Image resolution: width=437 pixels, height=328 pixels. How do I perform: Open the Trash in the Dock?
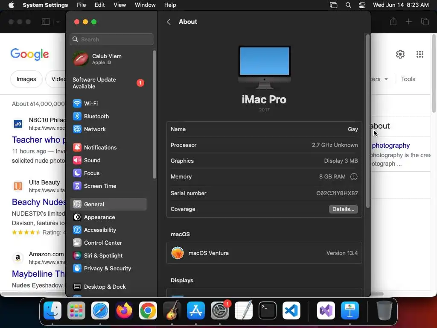coord(385,310)
